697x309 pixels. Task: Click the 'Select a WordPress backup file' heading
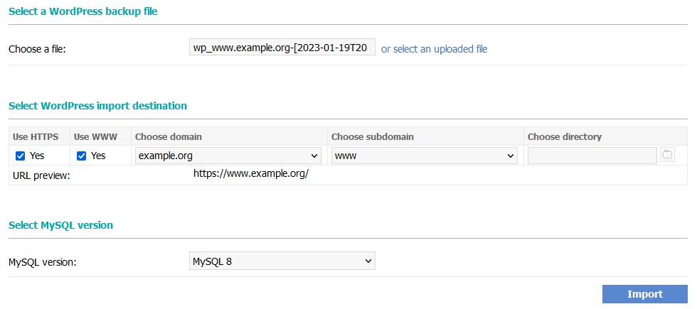(83, 11)
